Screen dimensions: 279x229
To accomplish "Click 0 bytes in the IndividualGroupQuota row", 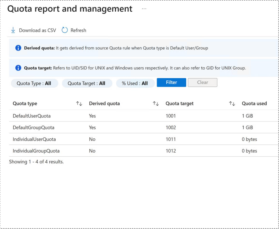I will (249, 151).
